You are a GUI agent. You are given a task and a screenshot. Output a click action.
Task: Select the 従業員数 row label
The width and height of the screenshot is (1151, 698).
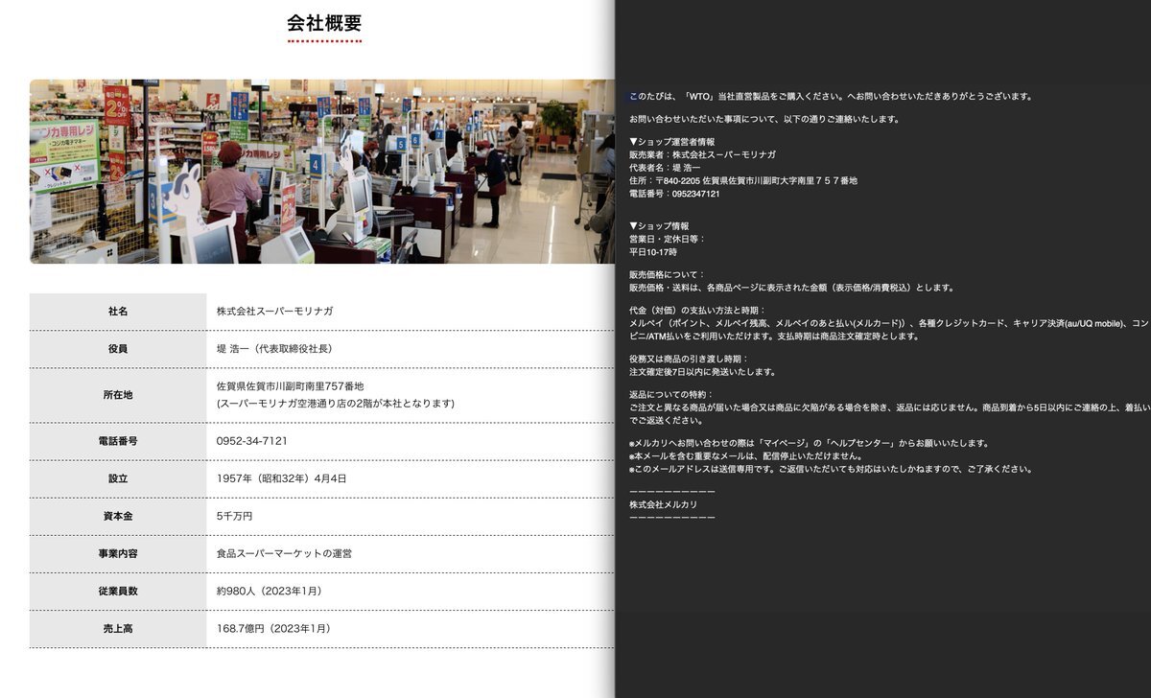pos(118,591)
